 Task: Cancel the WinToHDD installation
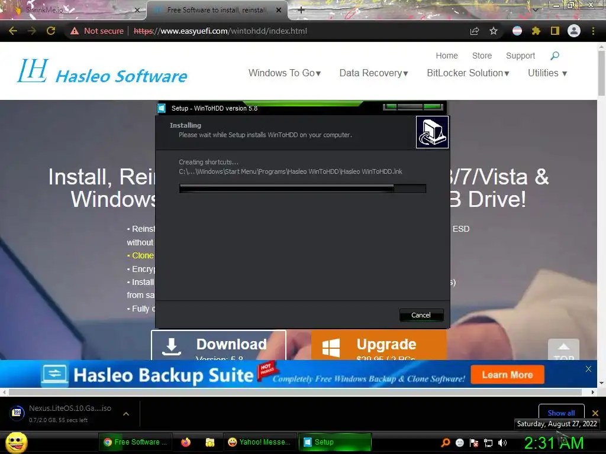pos(421,315)
